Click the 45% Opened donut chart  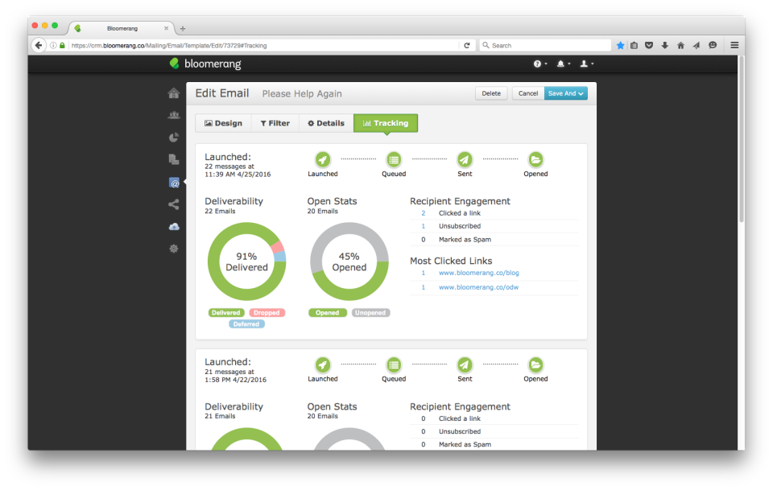[x=349, y=261]
